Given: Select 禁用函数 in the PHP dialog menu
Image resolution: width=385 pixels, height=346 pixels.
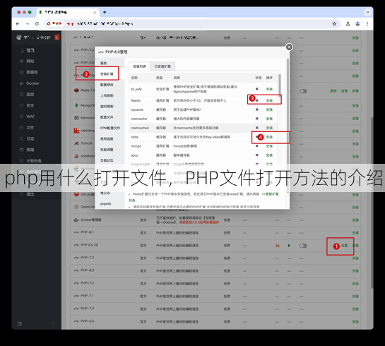Looking at the screenshot, I should pos(107,138).
